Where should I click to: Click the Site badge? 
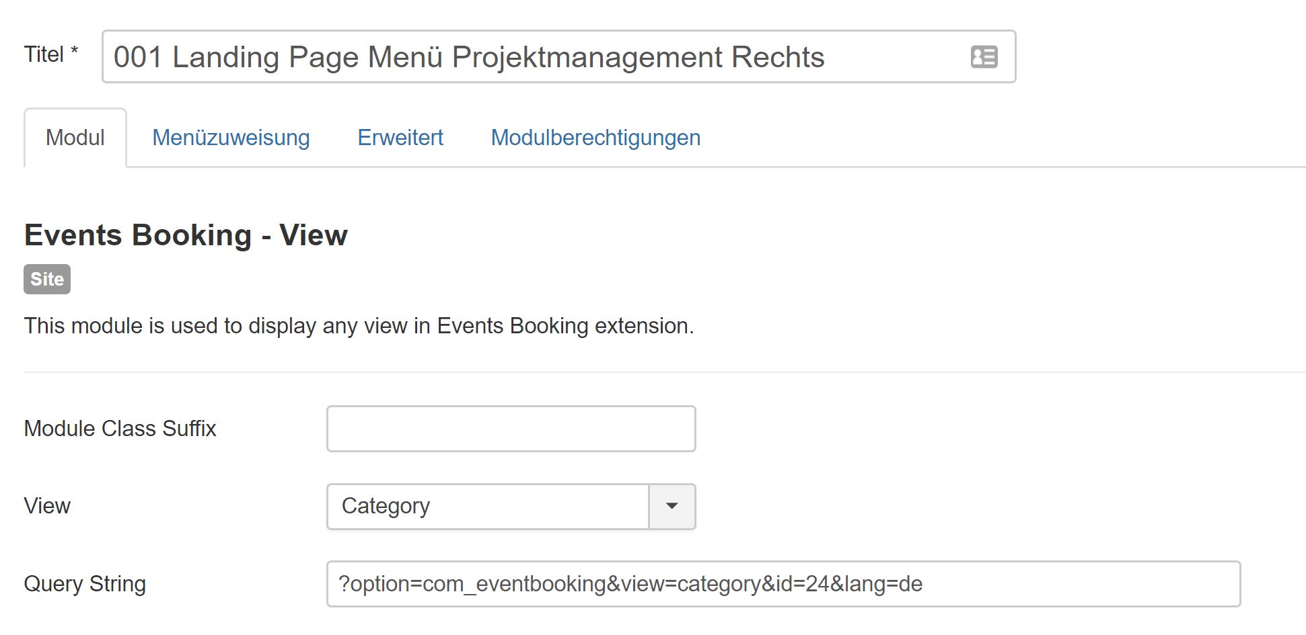(47, 279)
